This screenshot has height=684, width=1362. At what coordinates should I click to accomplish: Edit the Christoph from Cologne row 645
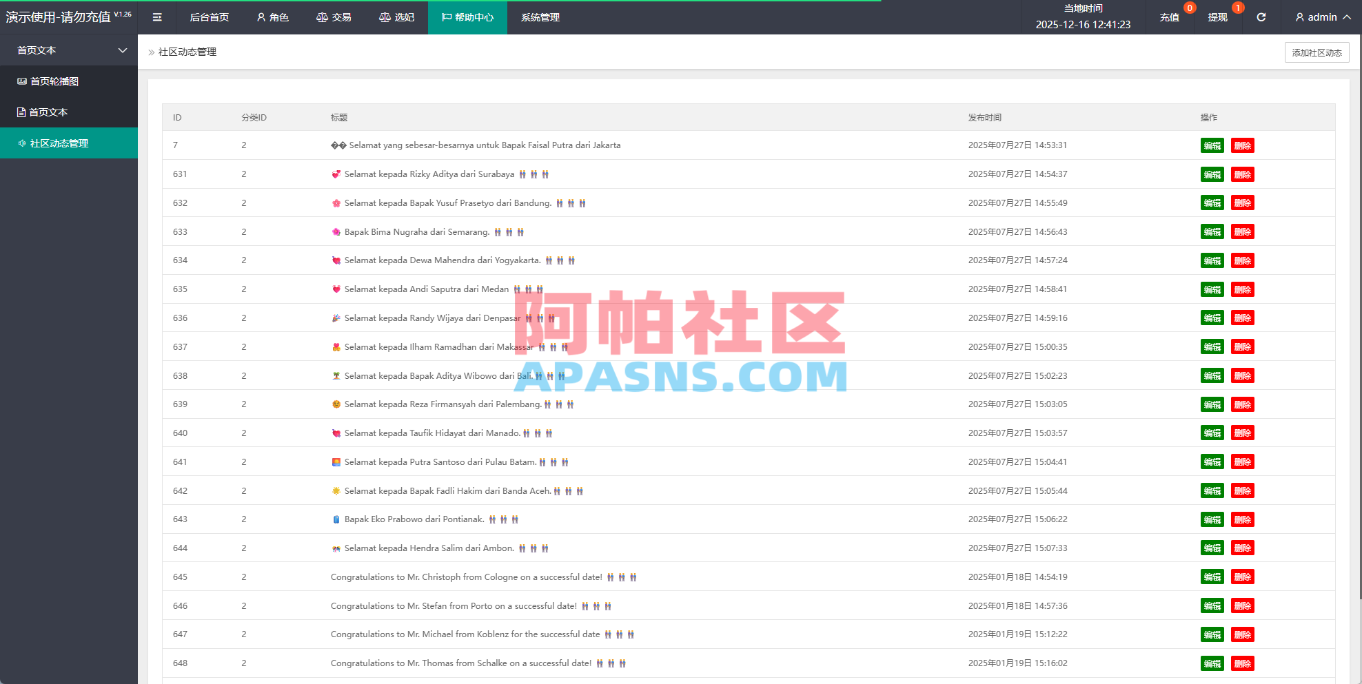pyautogui.click(x=1212, y=577)
